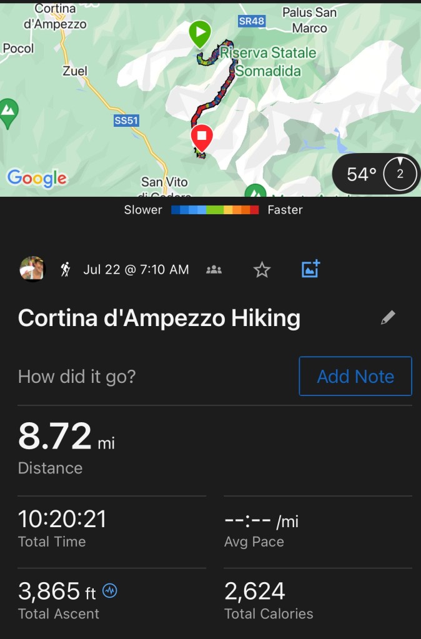
Task: Toggle the favorite star
Action: [x=262, y=270]
